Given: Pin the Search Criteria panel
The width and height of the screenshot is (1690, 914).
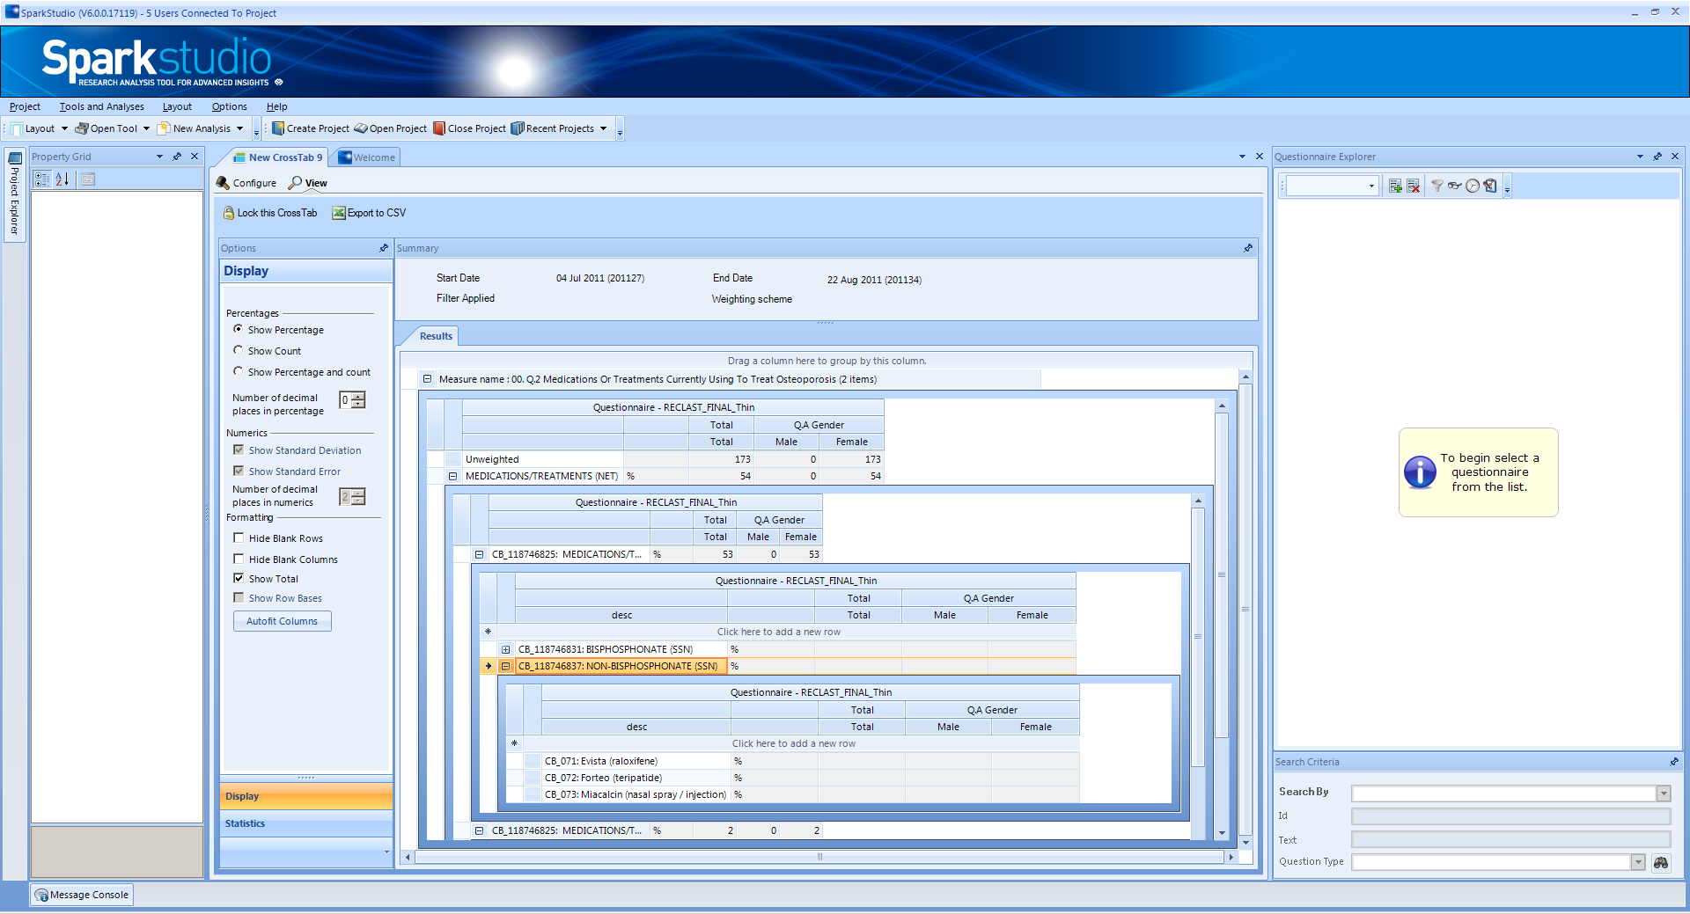Looking at the screenshot, I should point(1673,762).
